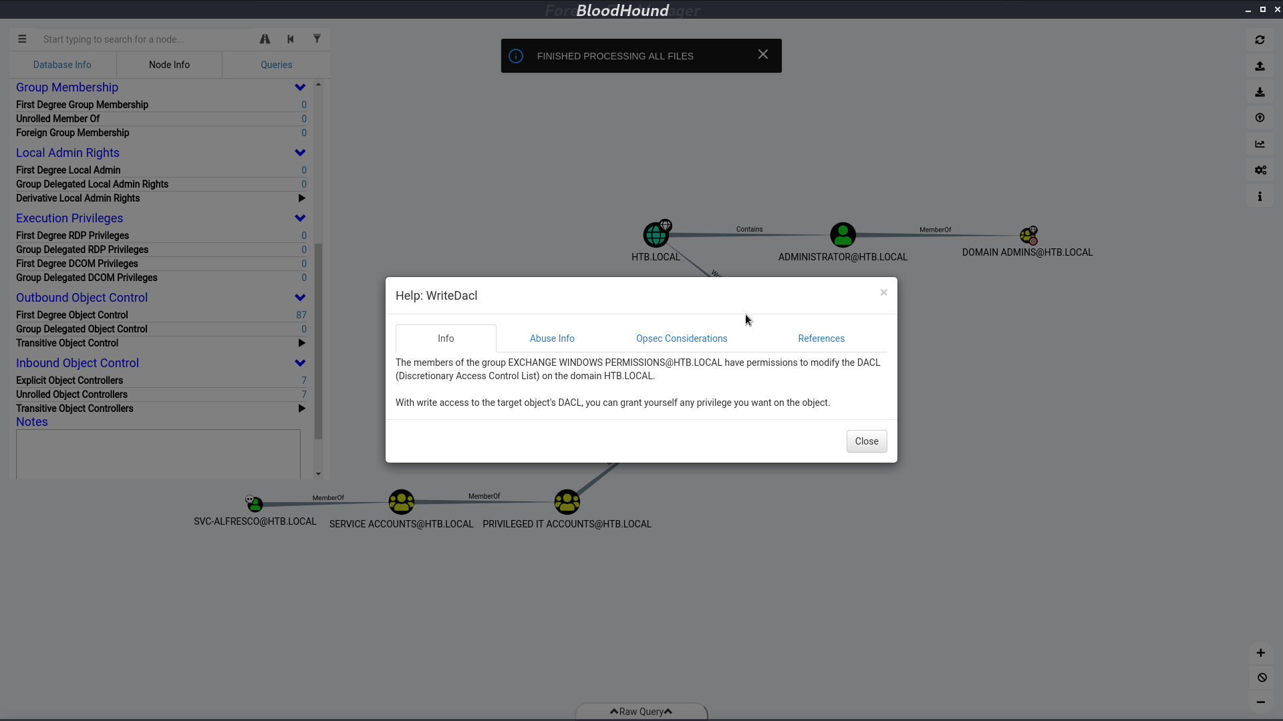Viewport: 1283px width, 721px height.
Task: Zoom out with the minus icon
Action: coord(1261,702)
